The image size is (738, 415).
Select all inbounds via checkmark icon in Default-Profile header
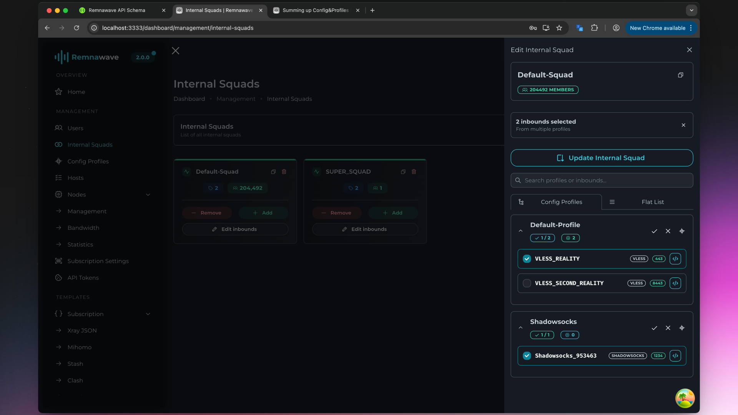[655, 231]
